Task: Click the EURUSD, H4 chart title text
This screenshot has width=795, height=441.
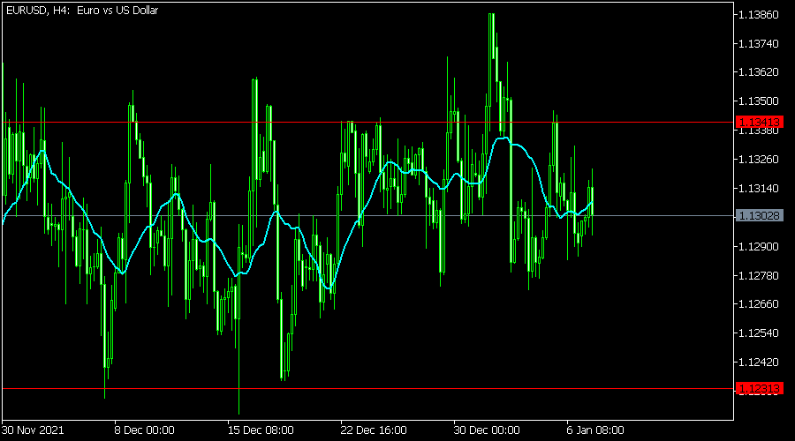Action: pyautogui.click(x=82, y=10)
